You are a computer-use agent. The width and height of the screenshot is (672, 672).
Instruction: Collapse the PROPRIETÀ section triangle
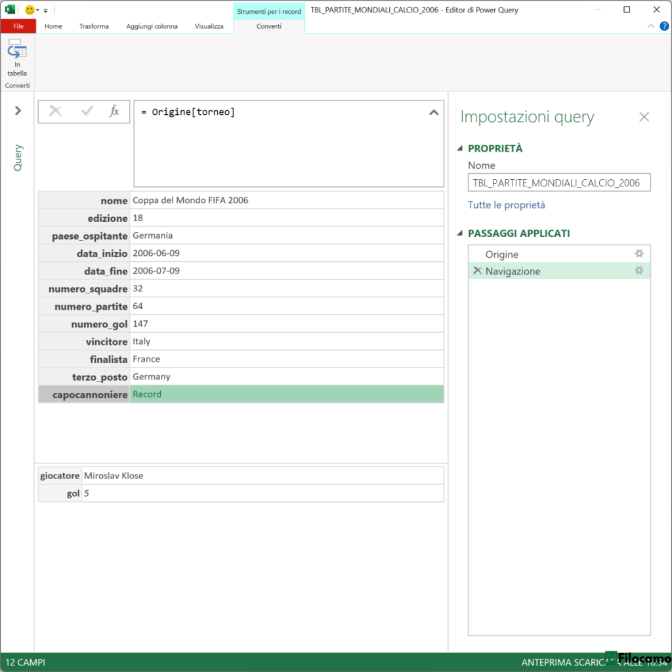(x=460, y=149)
